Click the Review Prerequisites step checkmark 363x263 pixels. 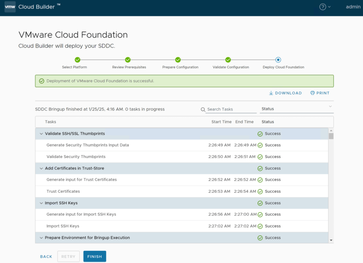pos(128,60)
